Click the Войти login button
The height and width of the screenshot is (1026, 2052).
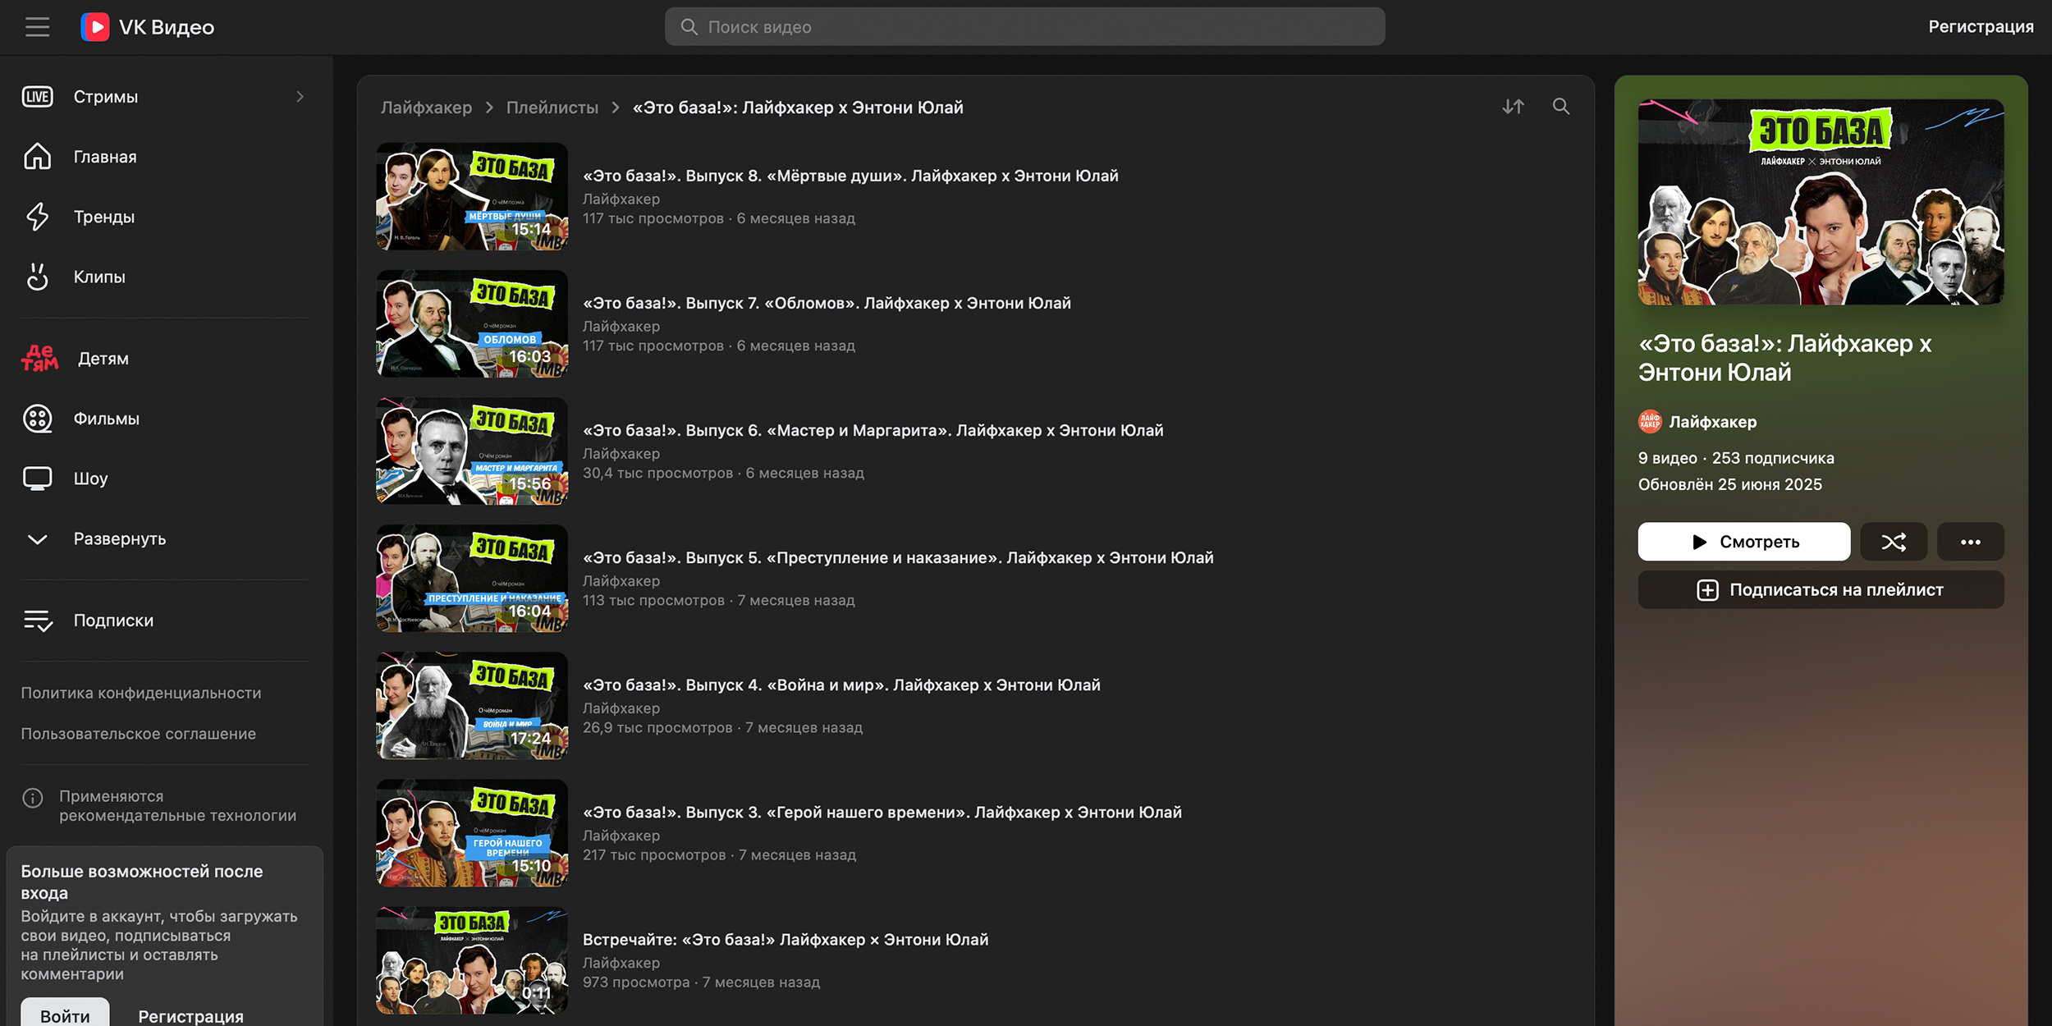coord(65,1015)
